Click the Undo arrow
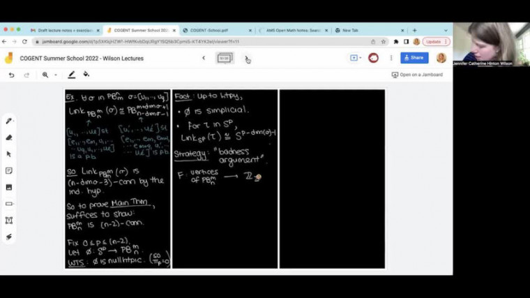This screenshot has height=298, width=530. click(11, 75)
